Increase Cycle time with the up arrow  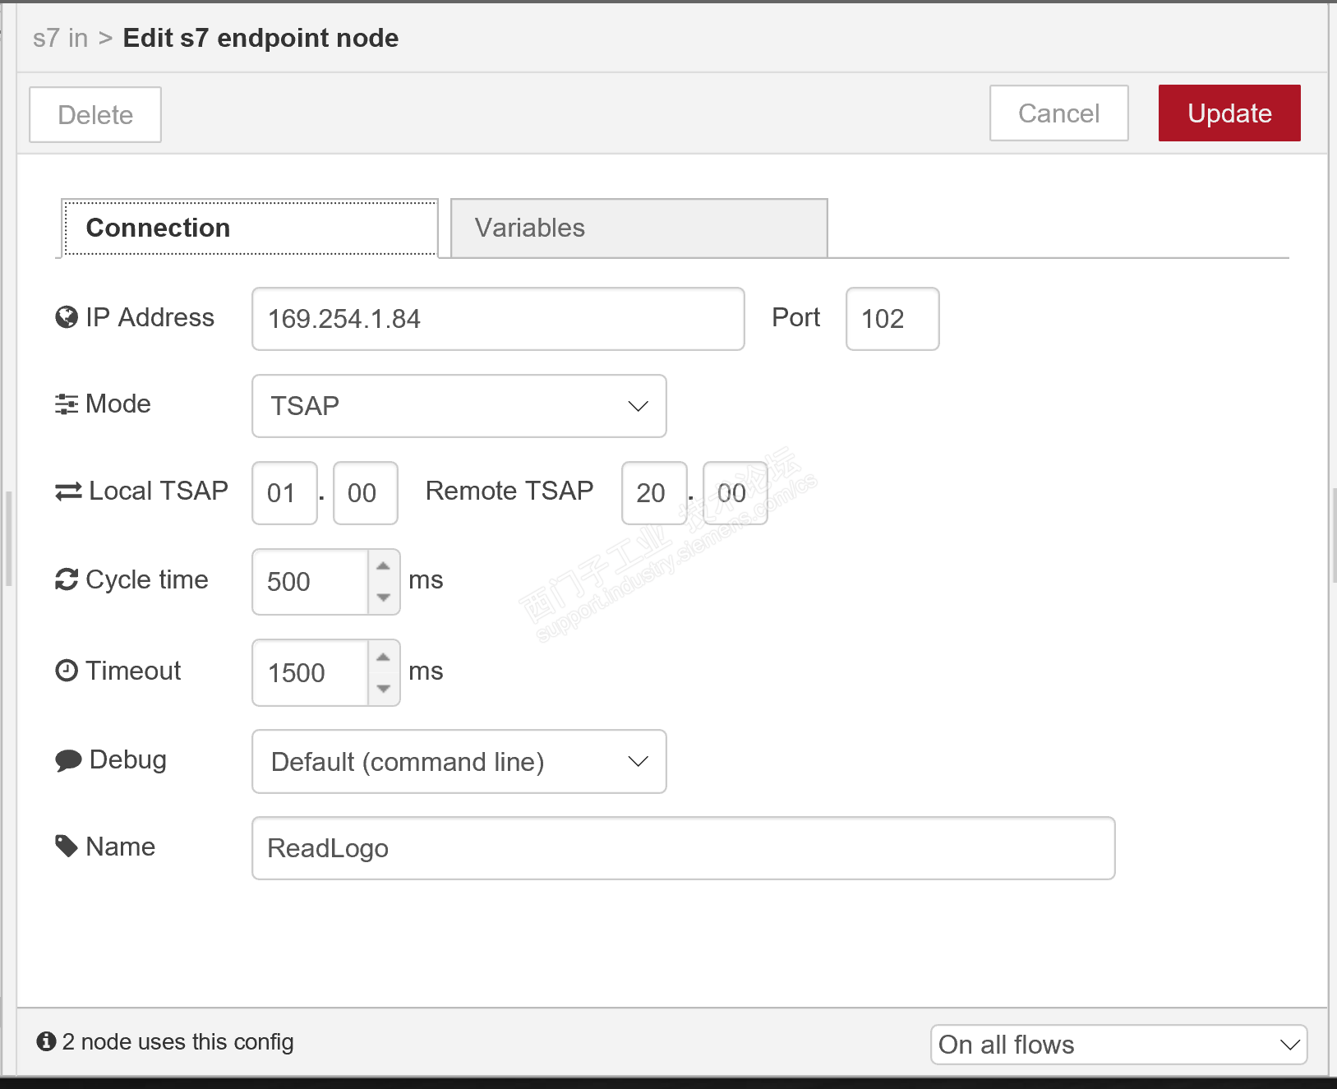click(384, 566)
